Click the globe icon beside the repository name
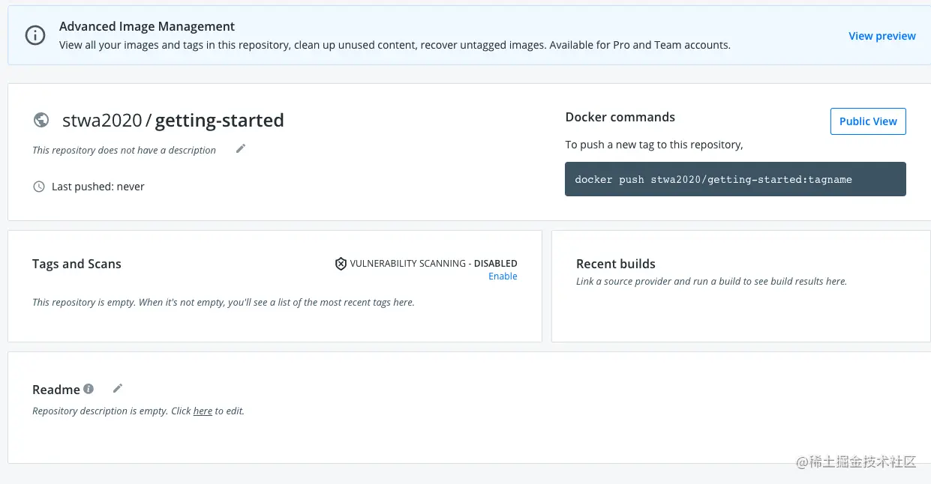Image resolution: width=931 pixels, height=484 pixels. 41,120
